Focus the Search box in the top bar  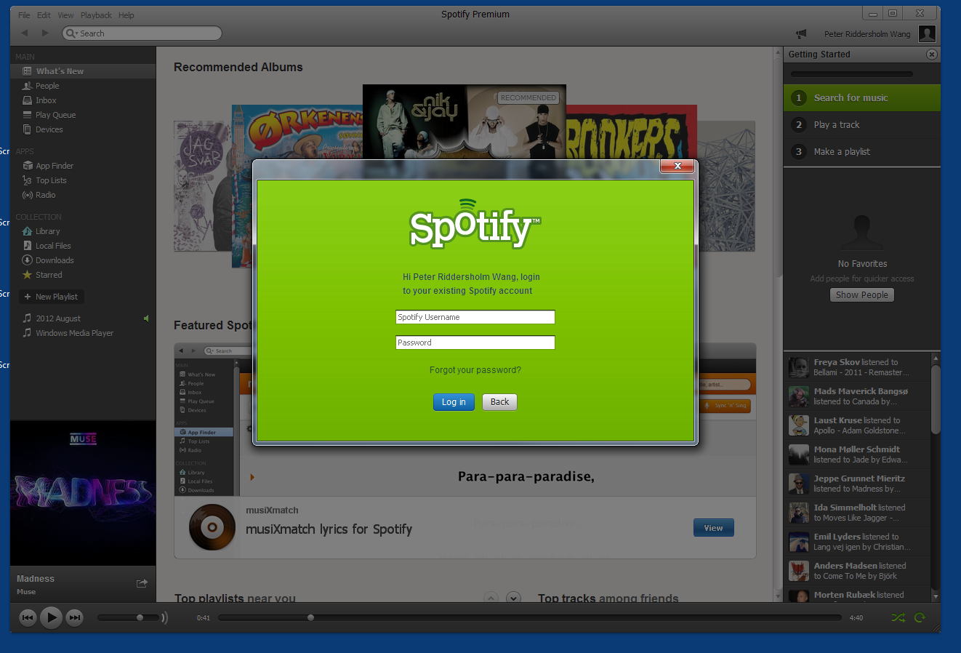[x=142, y=33]
